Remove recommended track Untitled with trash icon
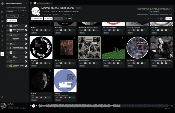 click(7, 26)
